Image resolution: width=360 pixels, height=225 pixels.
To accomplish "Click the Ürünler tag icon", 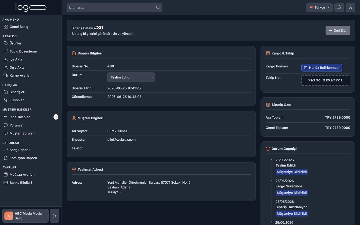I will click(x=6, y=43).
